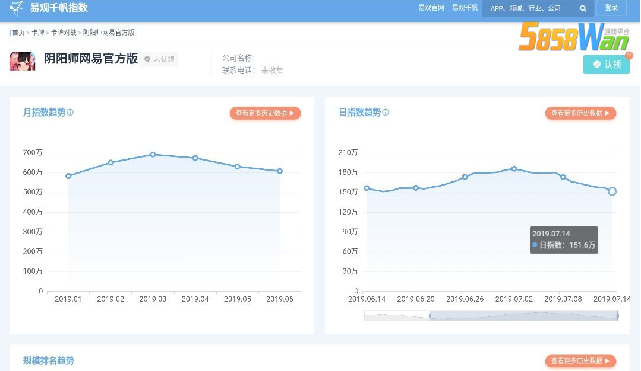Open the 易观千帆 header link
Viewport: 641px width, 371px height.
click(465, 8)
